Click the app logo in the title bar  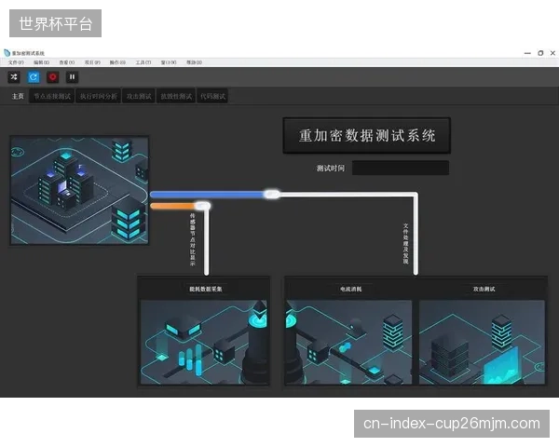(7, 53)
